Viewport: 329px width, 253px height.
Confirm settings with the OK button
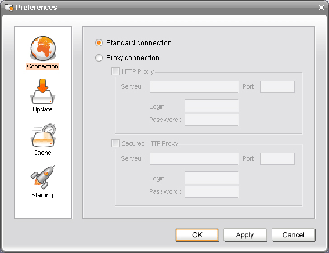(197, 235)
